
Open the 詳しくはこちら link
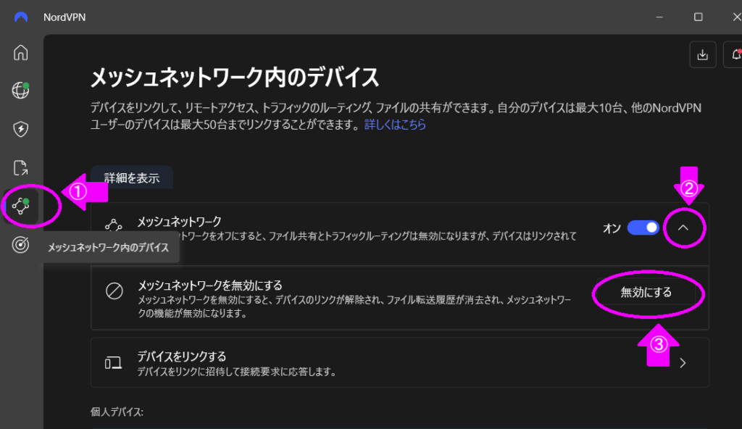395,125
